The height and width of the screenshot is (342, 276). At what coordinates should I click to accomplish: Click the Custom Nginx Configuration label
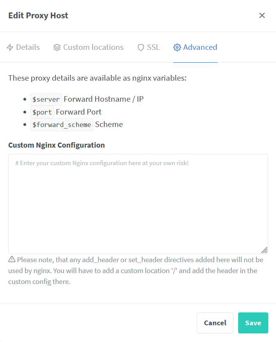click(x=56, y=145)
